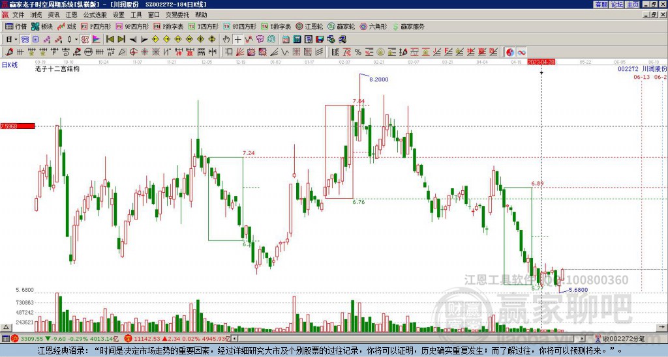This screenshot has height=357, width=668.
Task: Switch to K线 chart view
Action: tap(67, 26)
